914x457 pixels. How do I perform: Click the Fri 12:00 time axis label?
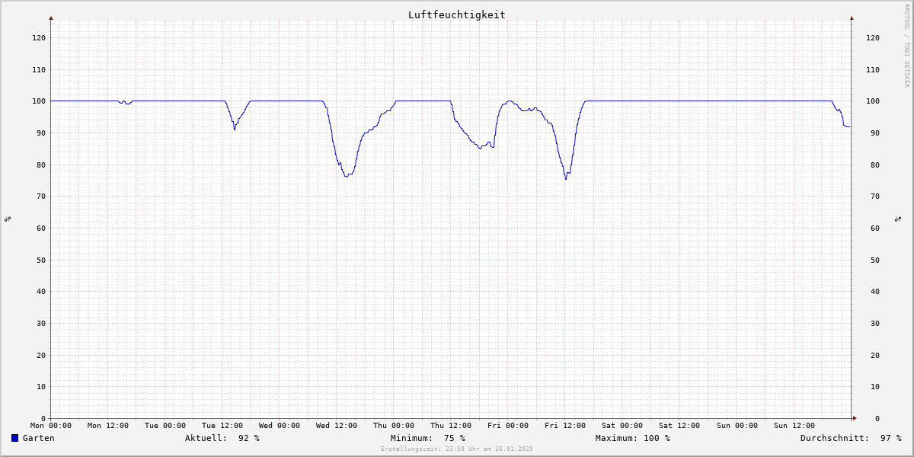pos(565,426)
